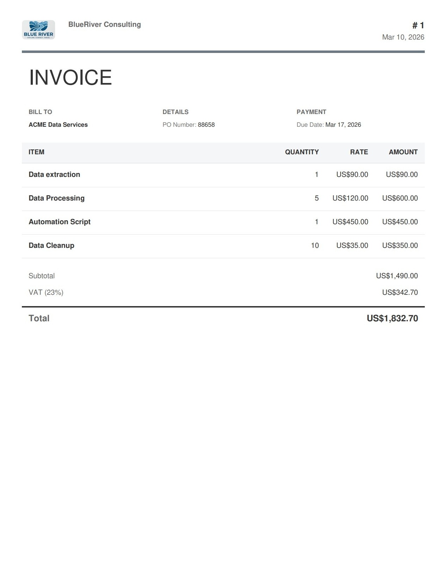Click the VAT (23%) label
Screen dimensions: 447x579
pos(46,292)
